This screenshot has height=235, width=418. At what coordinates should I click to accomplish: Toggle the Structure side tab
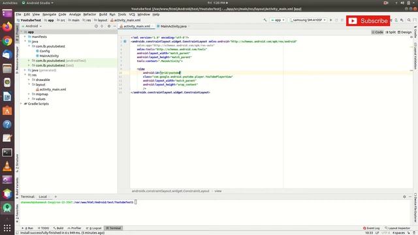tap(18, 163)
